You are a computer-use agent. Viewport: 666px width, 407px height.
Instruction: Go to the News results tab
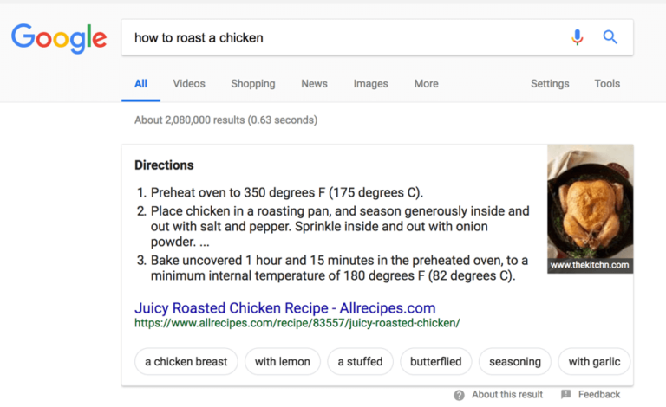(x=314, y=84)
